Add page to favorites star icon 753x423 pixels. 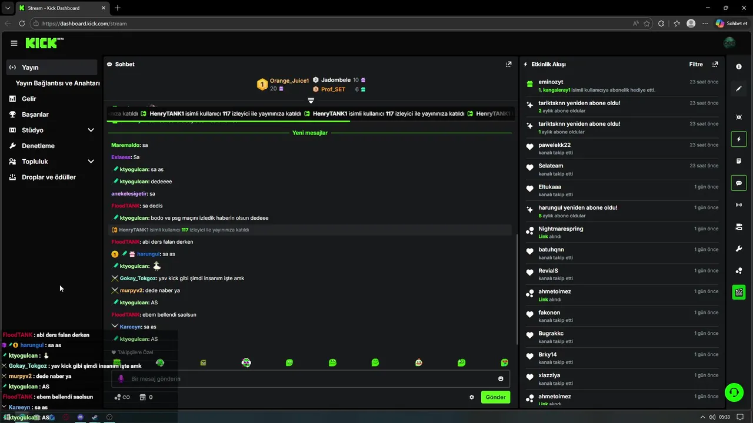[x=647, y=23]
